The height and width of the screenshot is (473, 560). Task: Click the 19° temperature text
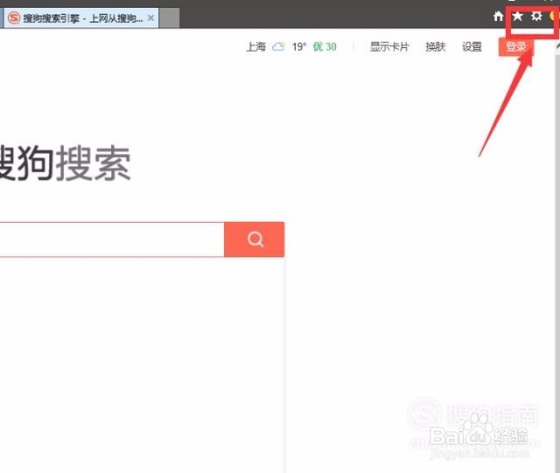[299, 46]
